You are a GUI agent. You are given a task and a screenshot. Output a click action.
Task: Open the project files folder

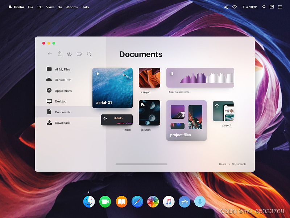[x=186, y=120]
